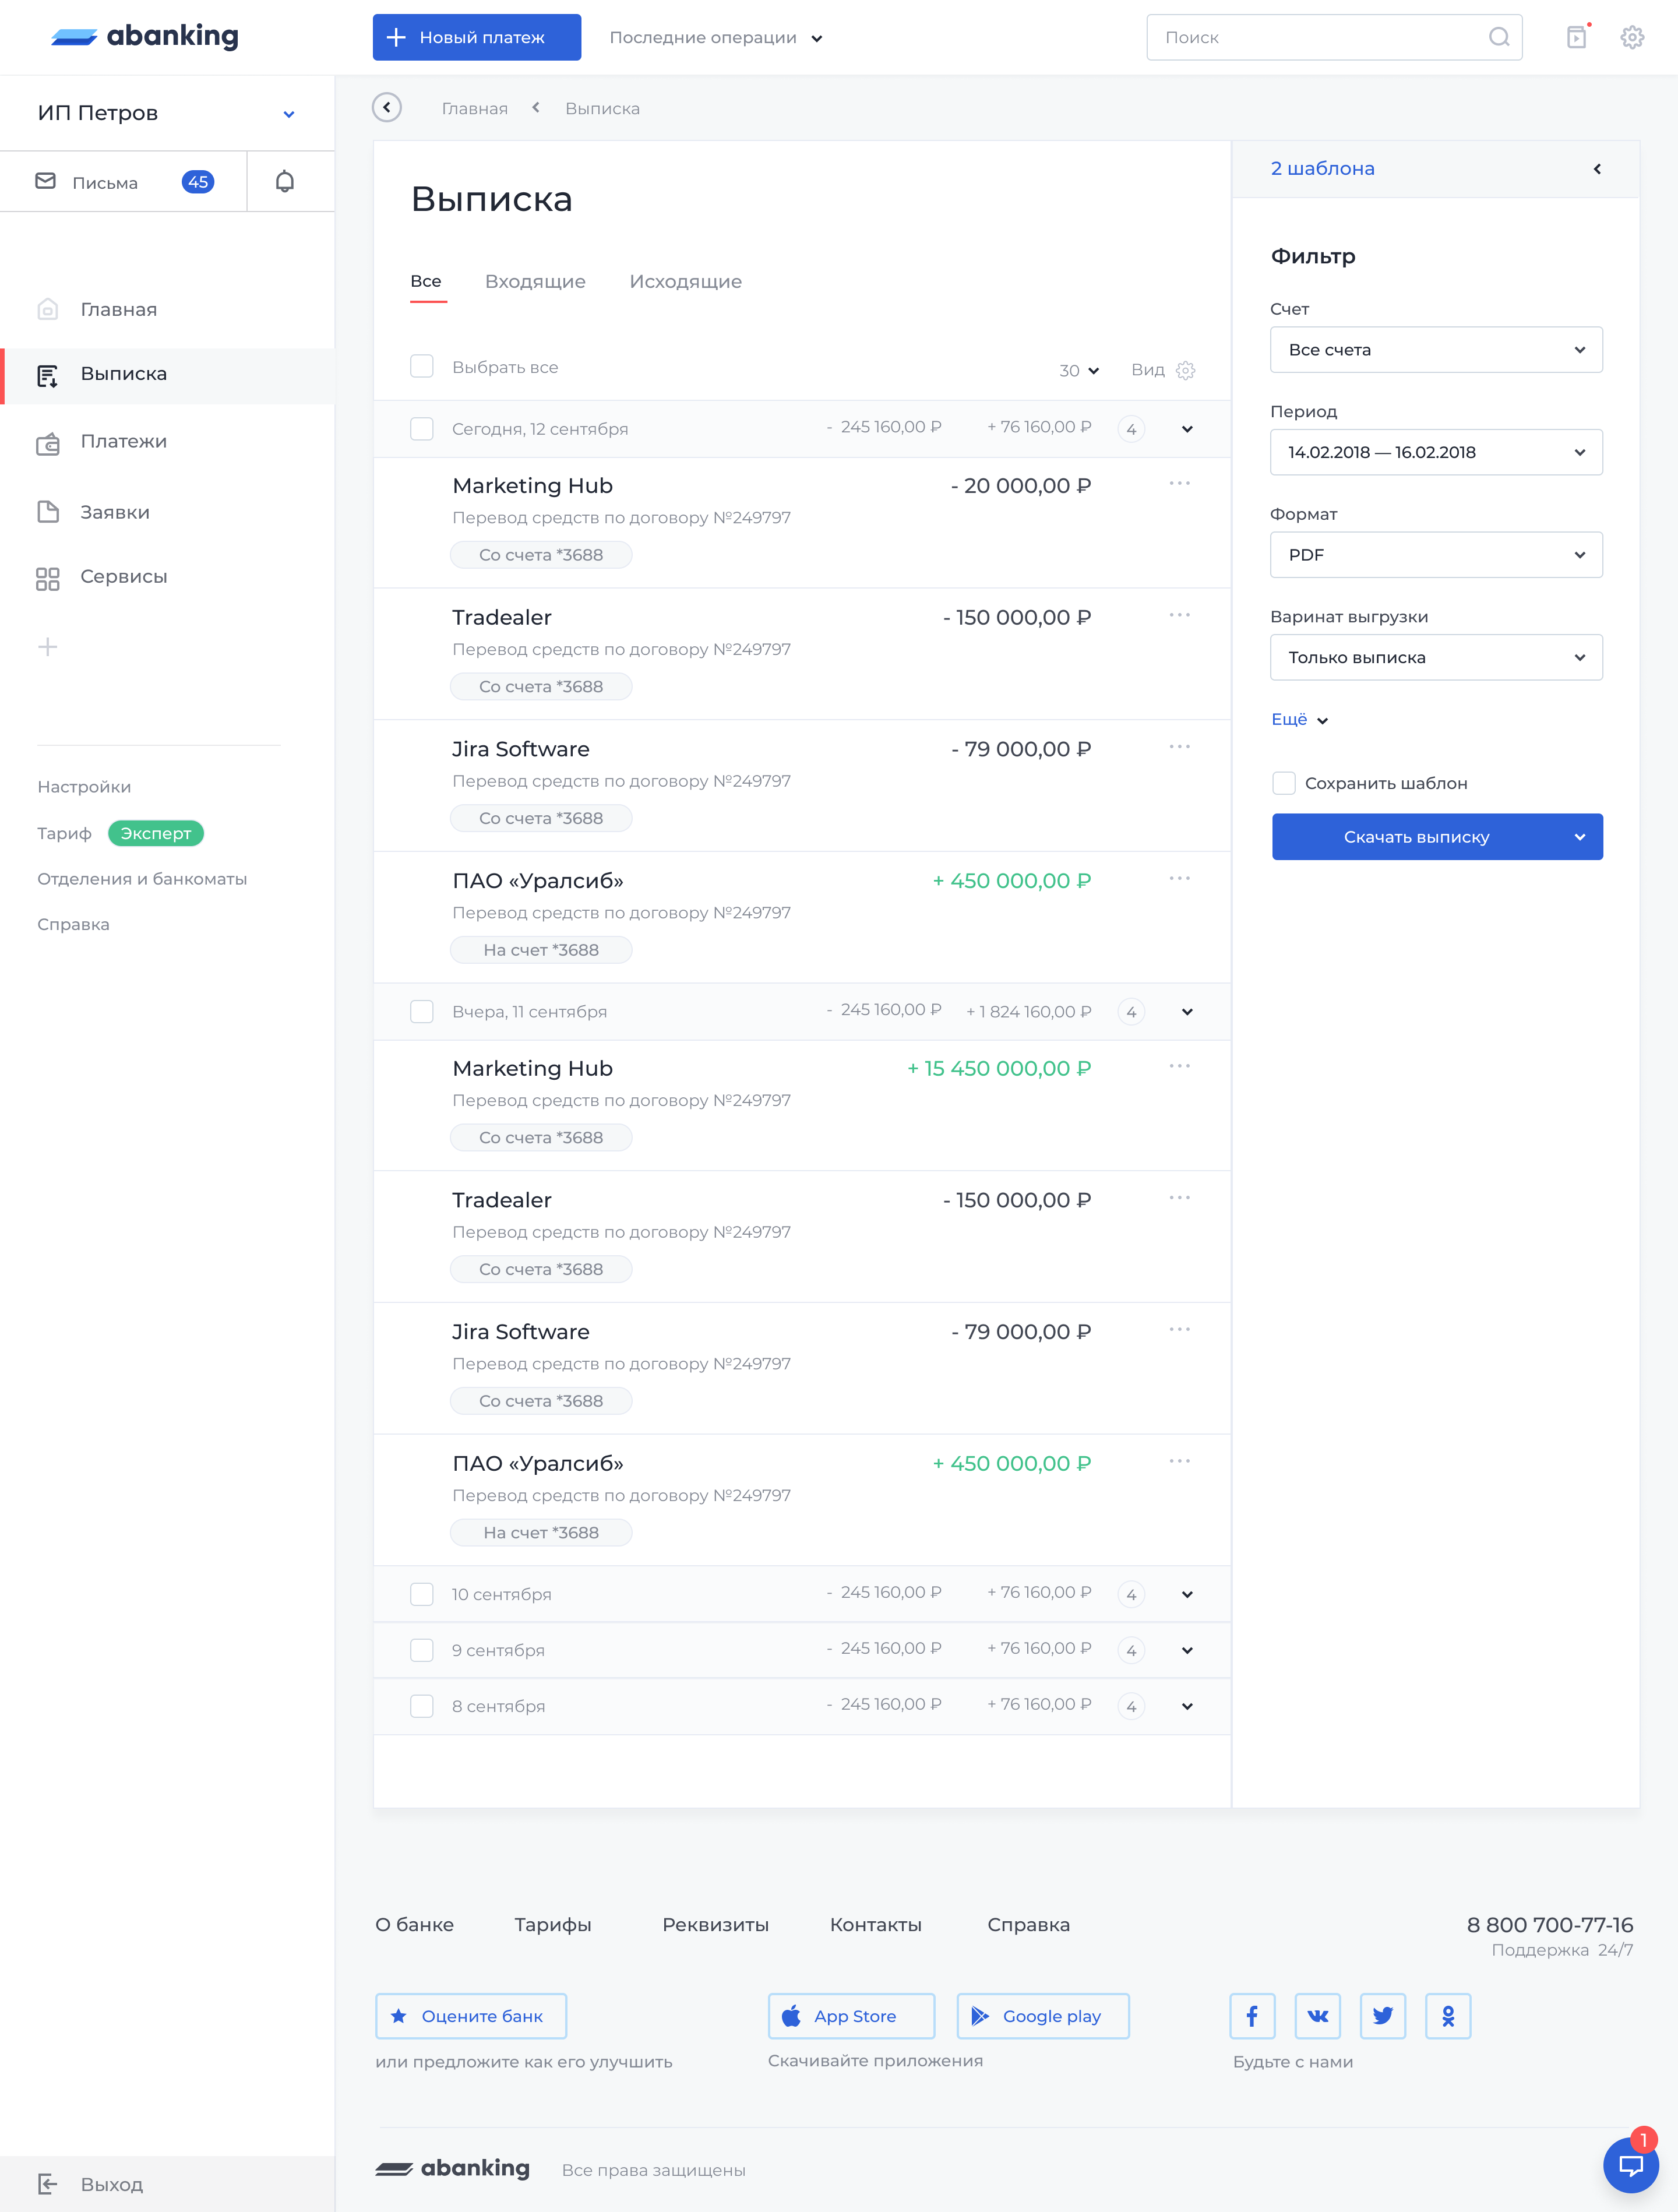The image size is (1678, 2212).
Task: Check the 10 сентября group checkbox
Action: point(422,1594)
